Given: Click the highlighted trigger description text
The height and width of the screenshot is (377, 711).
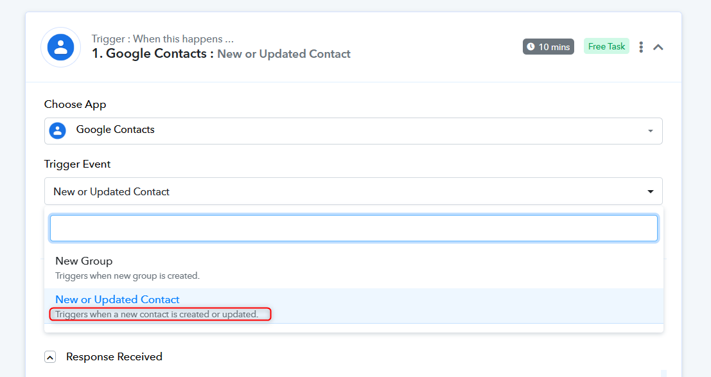Looking at the screenshot, I should [x=157, y=315].
